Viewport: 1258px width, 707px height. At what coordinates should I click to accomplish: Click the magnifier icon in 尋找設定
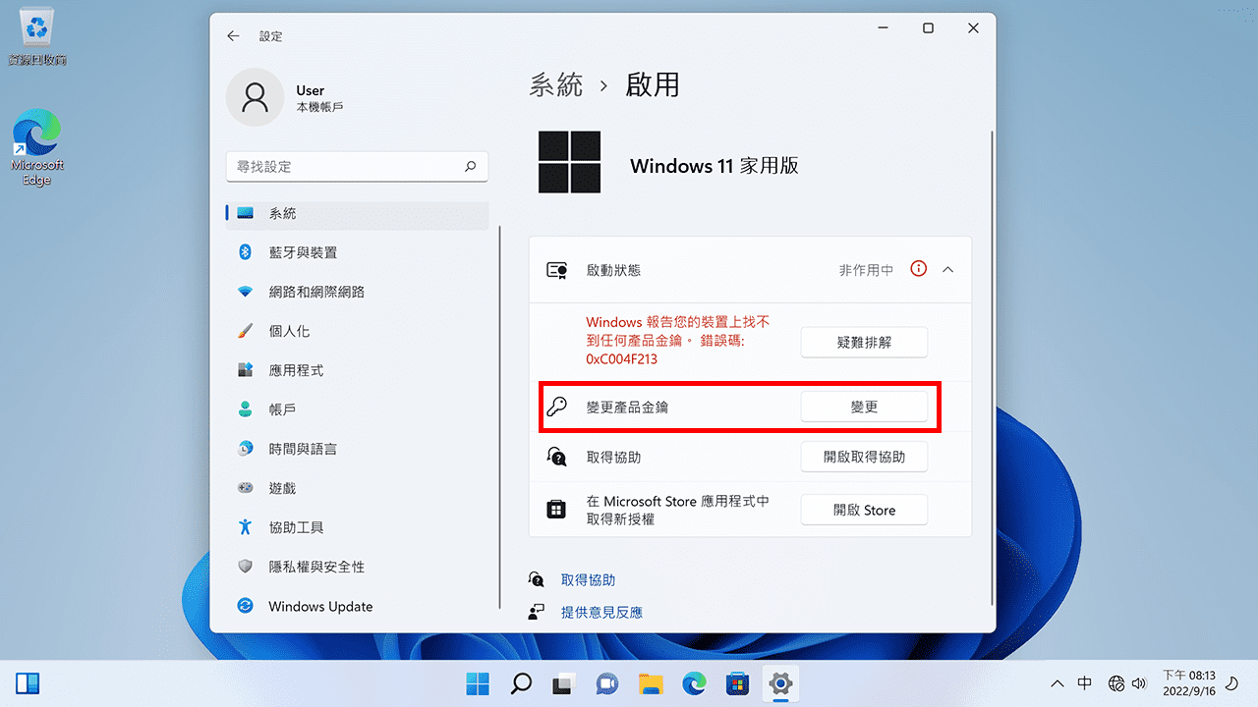[x=470, y=167]
